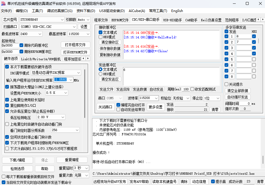Open the 低压检测电压 2.00 V dropdown
Image resolution: width=265 pixels, height=185 pixels.
pyautogui.click(x=63, y=117)
